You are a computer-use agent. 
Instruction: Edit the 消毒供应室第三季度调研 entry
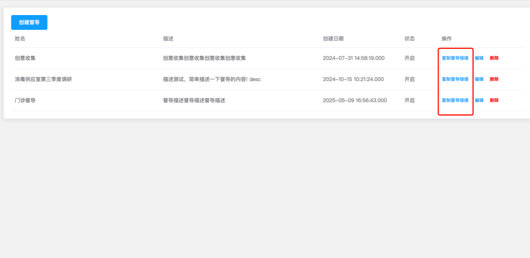479,79
